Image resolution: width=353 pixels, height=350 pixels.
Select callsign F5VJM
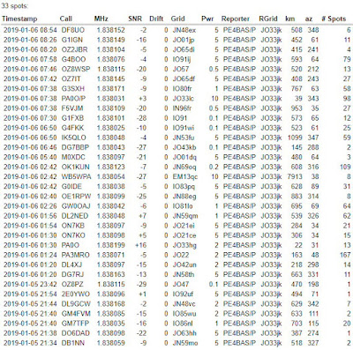pos(72,108)
